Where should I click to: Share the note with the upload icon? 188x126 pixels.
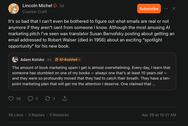click(x=65, y=98)
